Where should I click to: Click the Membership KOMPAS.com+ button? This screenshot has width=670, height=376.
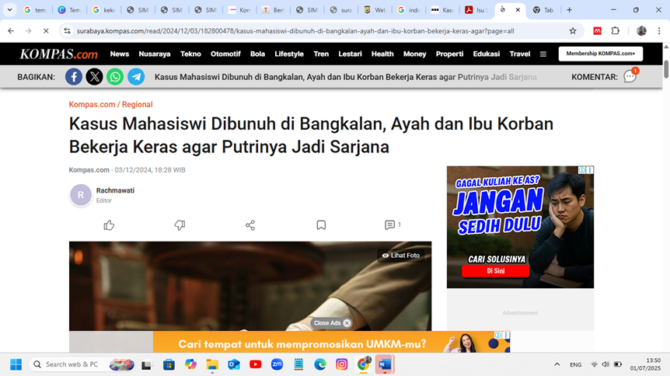pyautogui.click(x=600, y=54)
